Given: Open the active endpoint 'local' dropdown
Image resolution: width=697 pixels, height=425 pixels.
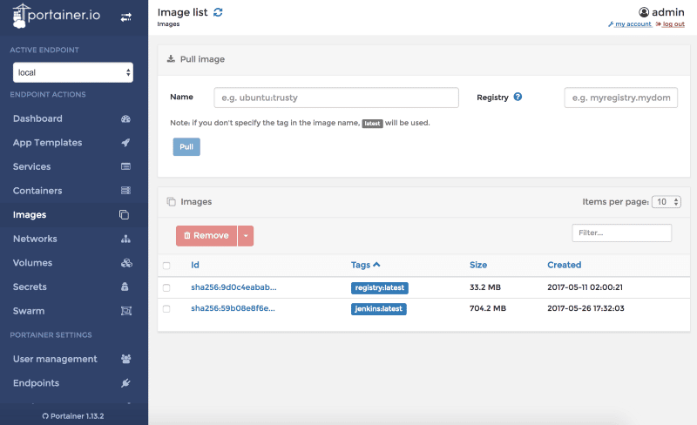Looking at the screenshot, I should pyautogui.click(x=72, y=72).
